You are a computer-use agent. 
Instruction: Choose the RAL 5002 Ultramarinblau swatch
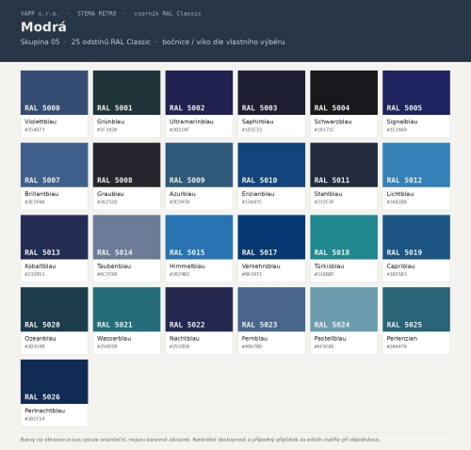click(x=199, y=104)
